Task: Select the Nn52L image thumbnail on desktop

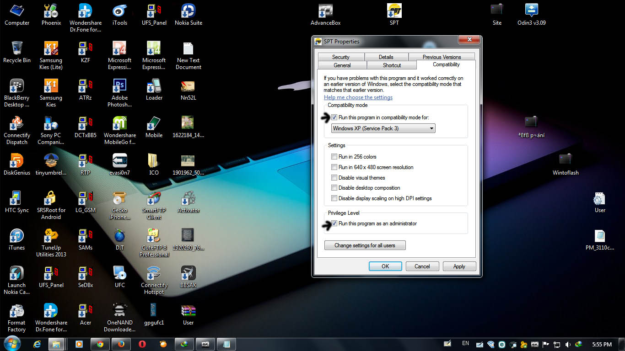Action: [x=189, y=90]
